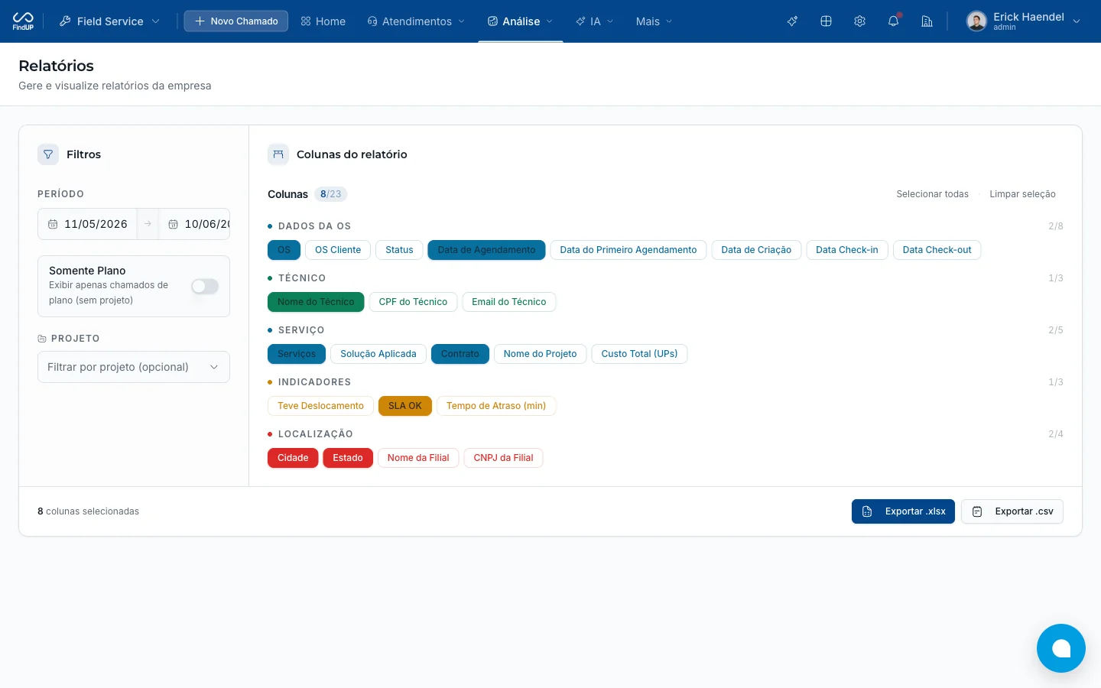1101x688 pixels.
Task: Select the CNPJ da Filial chip
Action: (x=503, y=458)
